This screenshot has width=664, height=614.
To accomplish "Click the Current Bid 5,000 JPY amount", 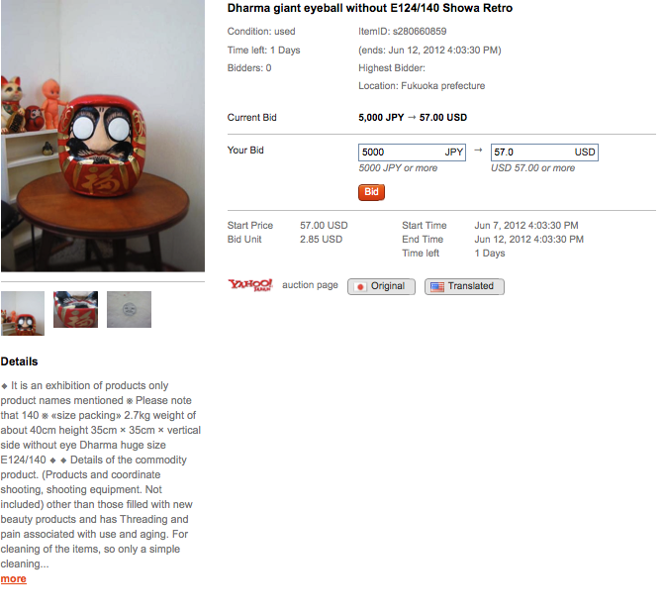I will tap(381, 118).
